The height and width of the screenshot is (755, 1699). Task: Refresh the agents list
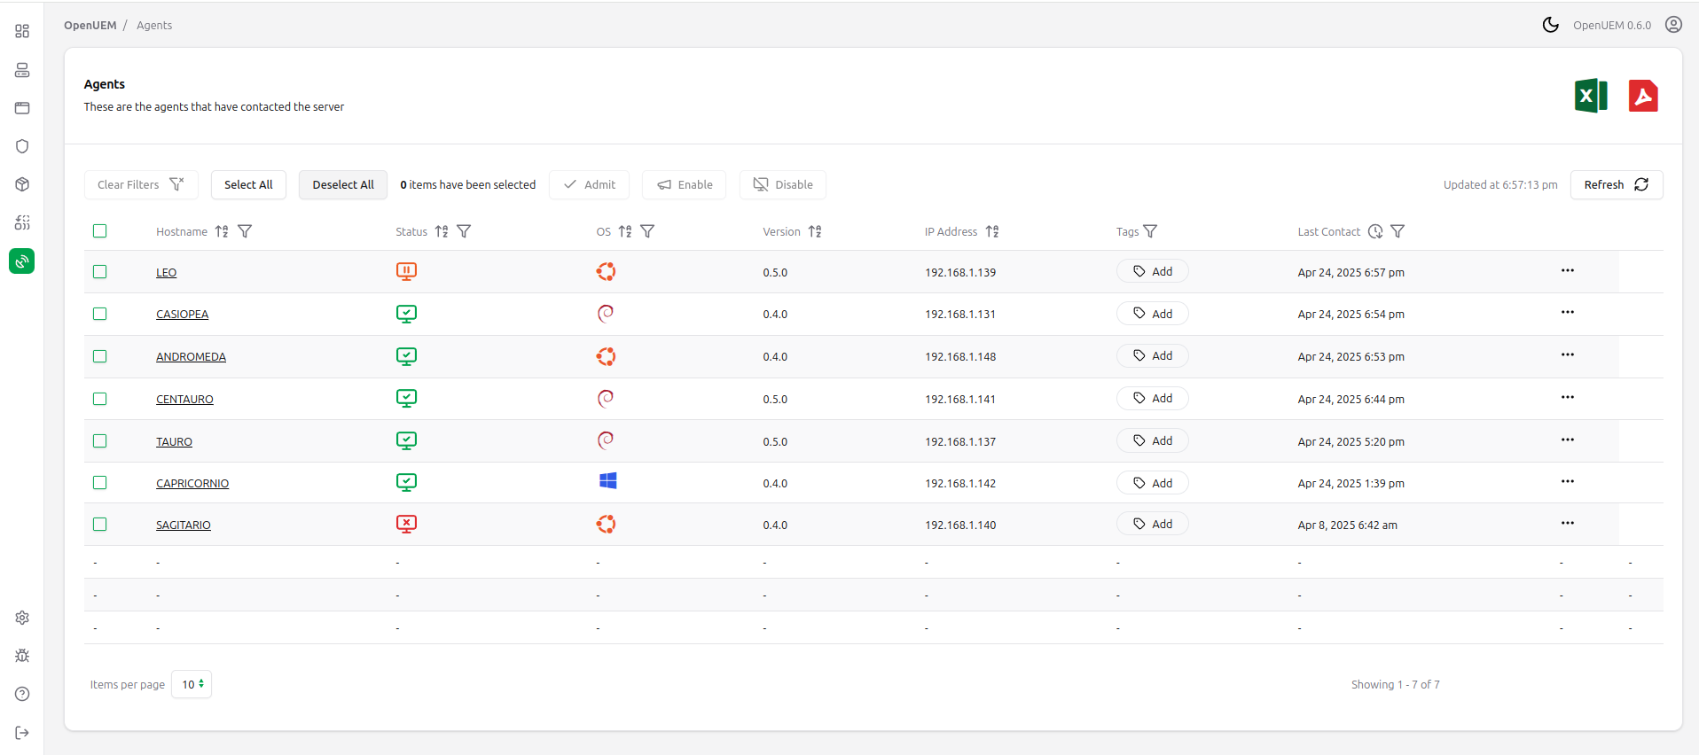pyautogui.click(x=1617, y=184)
